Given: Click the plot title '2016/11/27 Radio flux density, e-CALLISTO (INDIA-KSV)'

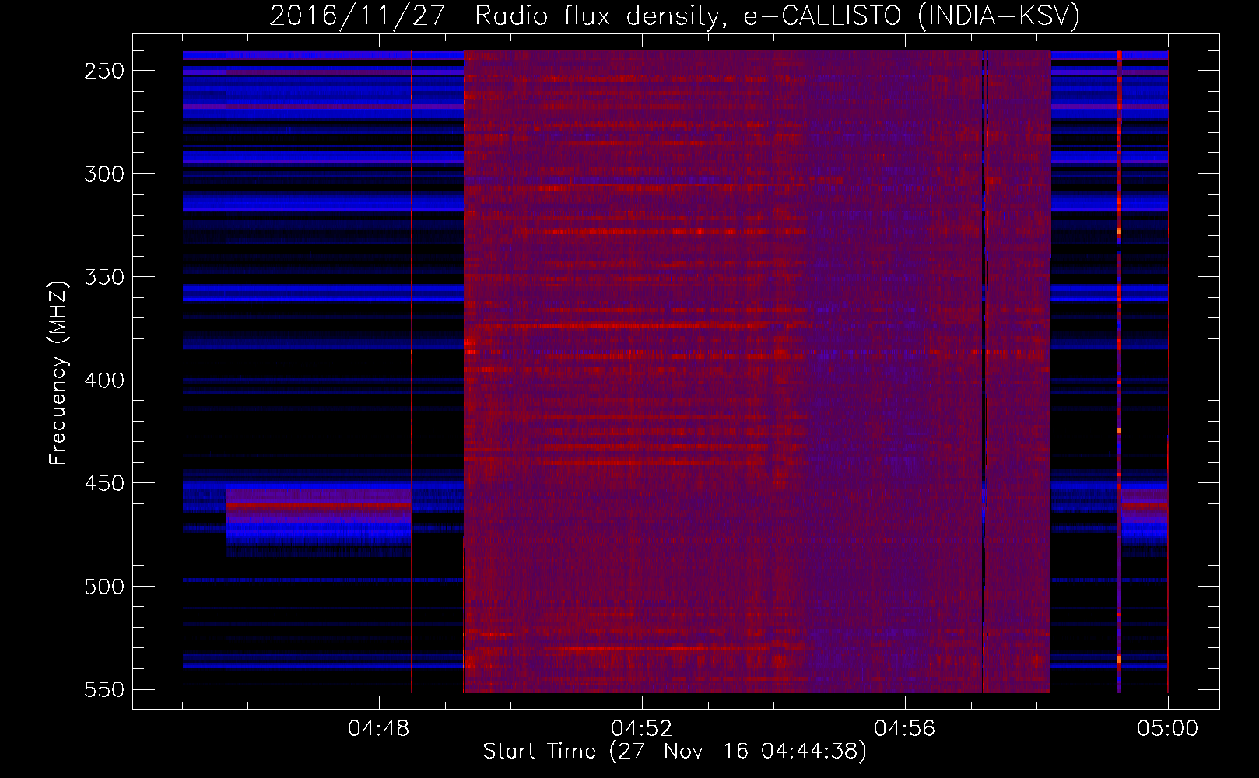Looking at the screenshot, I should (x=675, y=16).
